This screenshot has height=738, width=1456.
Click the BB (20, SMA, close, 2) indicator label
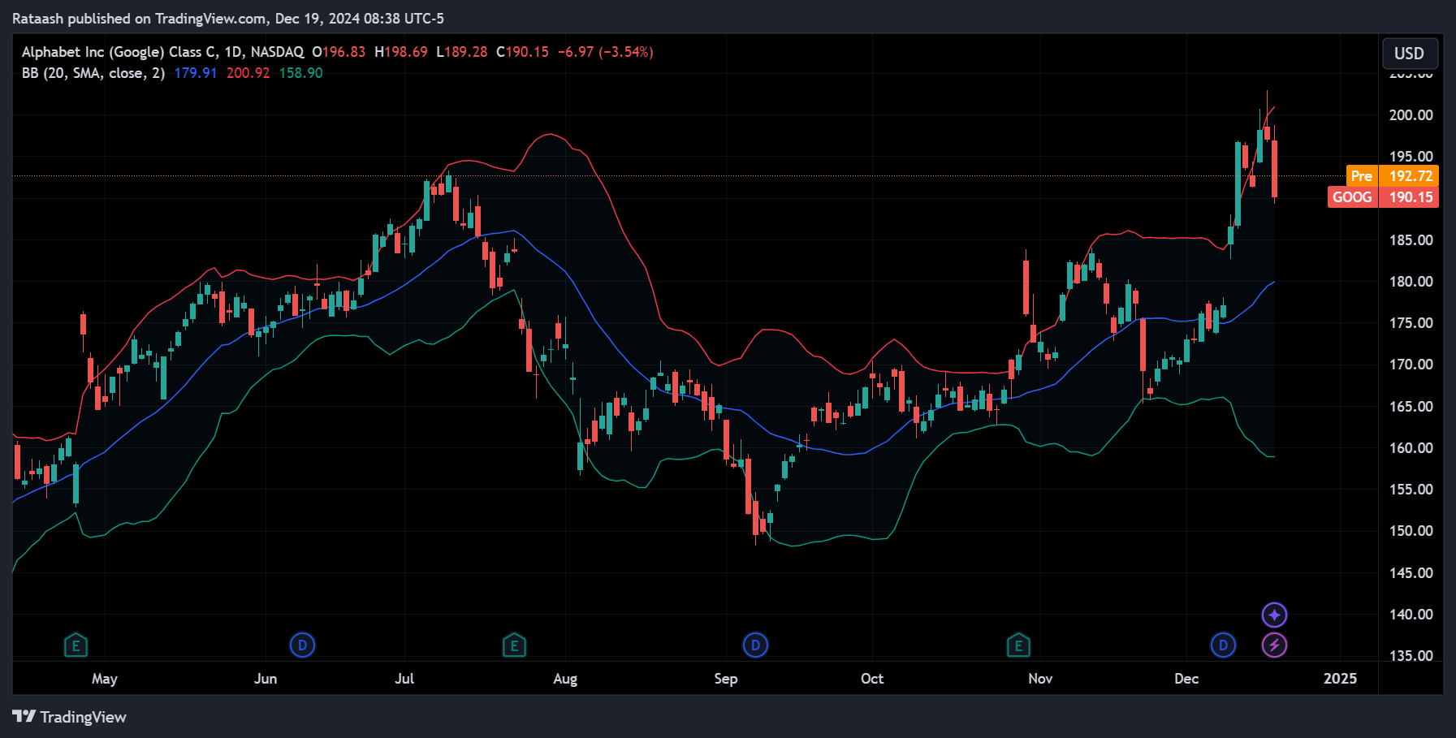[x=93, y=73]
